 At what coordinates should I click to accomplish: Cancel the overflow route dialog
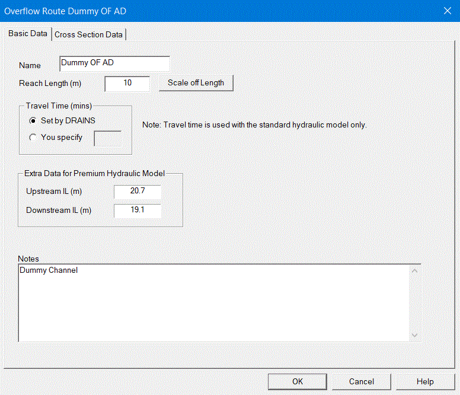(361, 381)
